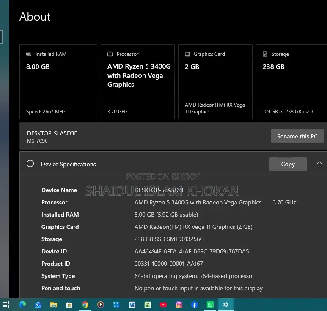
Task: Open the media player taskbar icon
Action: click(x=101, y=305)
